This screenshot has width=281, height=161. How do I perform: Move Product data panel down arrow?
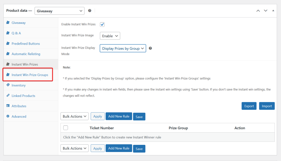point(265,11)
